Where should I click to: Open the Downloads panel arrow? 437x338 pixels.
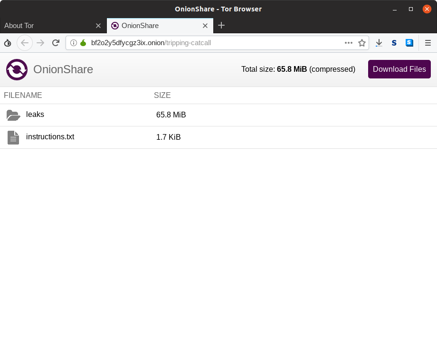click(379, 43)
